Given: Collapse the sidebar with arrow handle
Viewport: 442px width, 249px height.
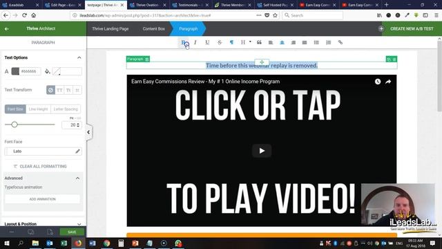Looking at the screenshot, I should pos(88,132).
